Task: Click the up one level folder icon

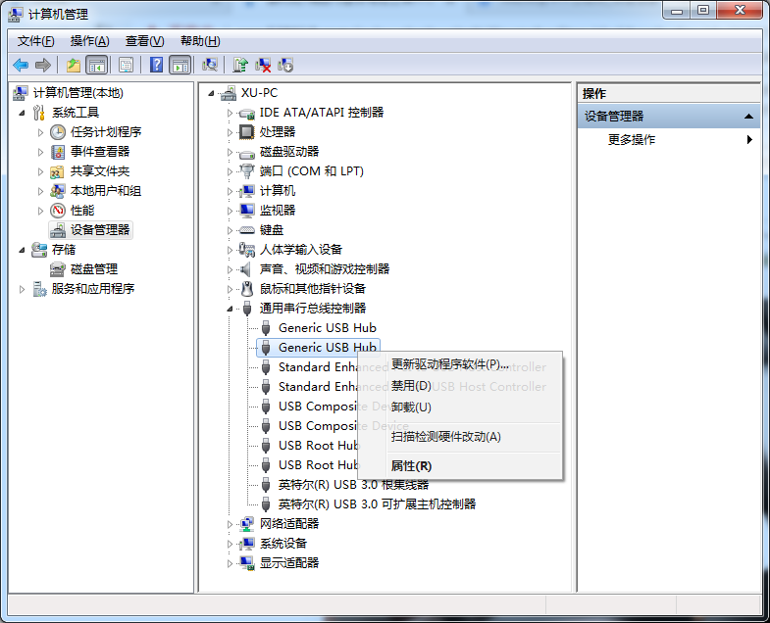Action: click(74, 65)
